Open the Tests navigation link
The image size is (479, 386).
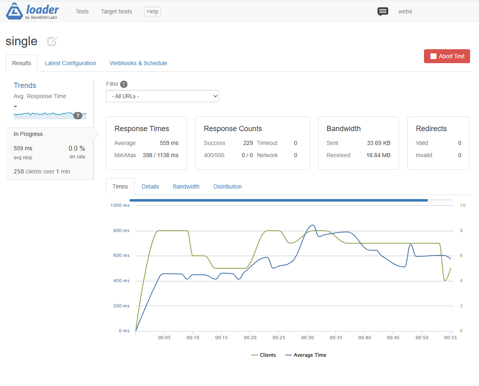(x=82, y=11)
